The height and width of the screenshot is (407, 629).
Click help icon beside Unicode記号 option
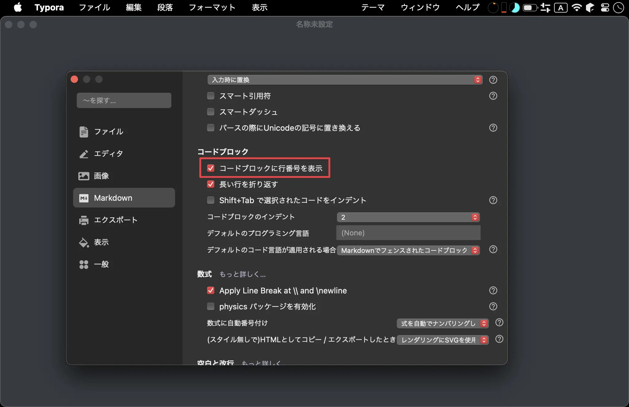pyautogui.click(x=493, y=128)
